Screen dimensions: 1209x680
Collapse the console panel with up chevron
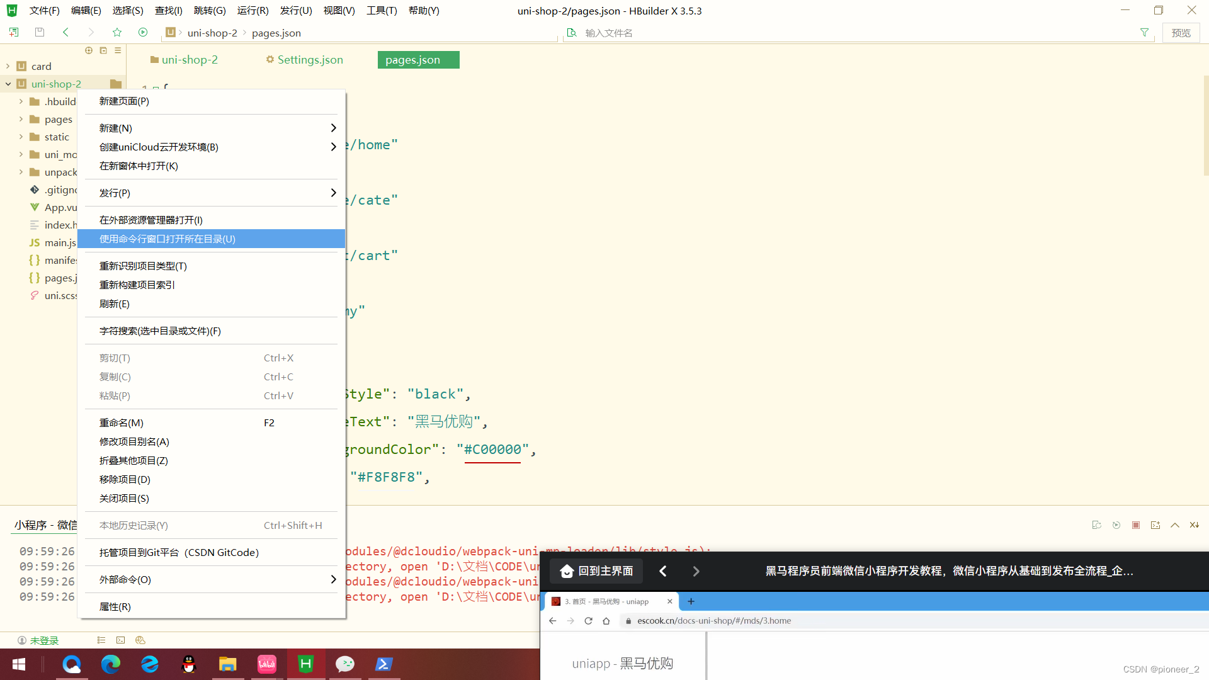coord(1175,525)
